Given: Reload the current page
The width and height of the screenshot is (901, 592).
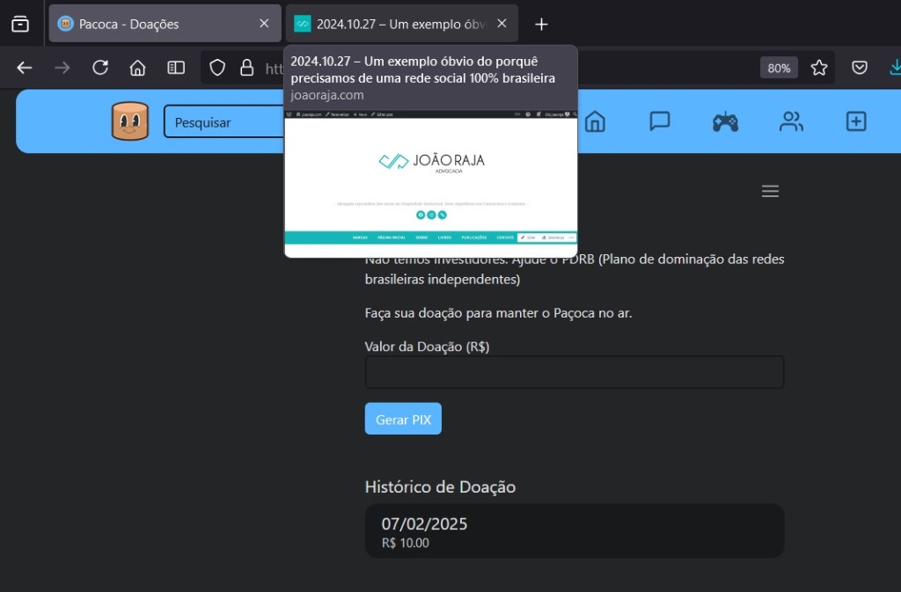Looking at the screenshot, I should pyautogui.click(x=100, y=68).
